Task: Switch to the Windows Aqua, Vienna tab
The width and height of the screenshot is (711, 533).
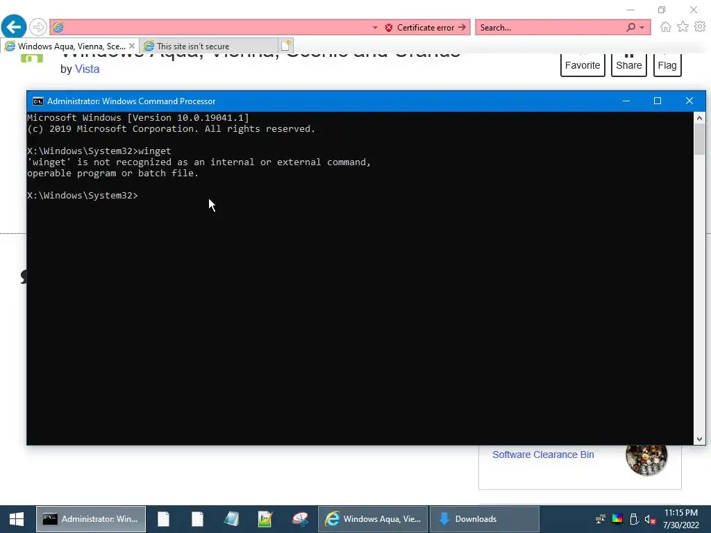Action: 69,46
